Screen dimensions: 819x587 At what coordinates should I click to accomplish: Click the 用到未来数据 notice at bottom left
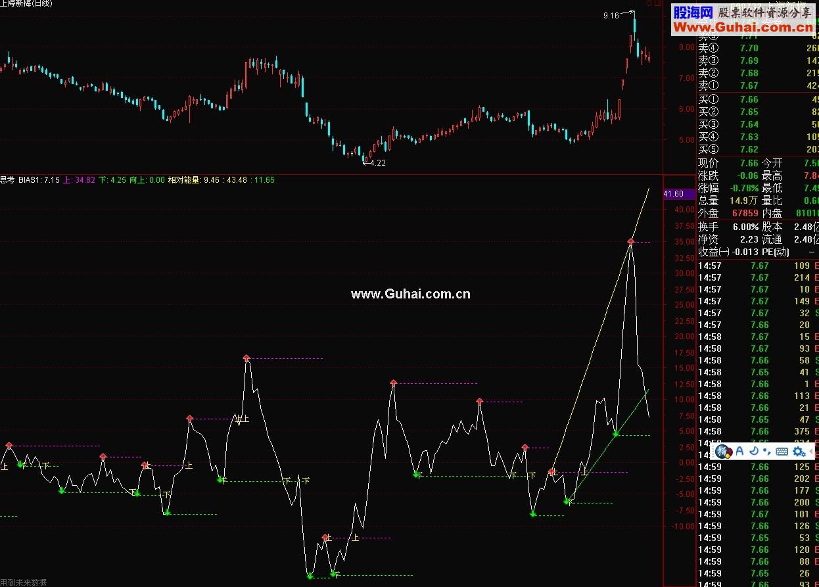[24, 582]
